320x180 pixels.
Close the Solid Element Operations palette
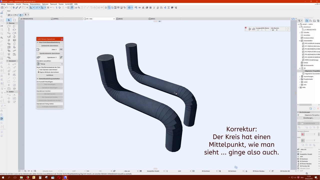[62, 39]
